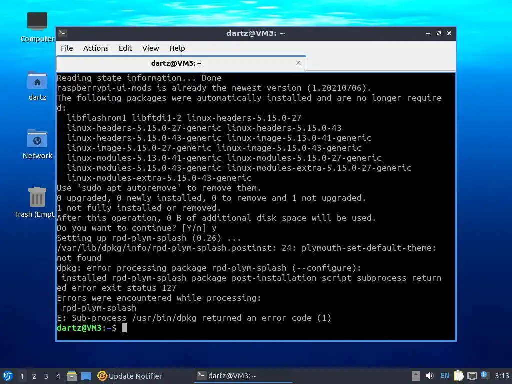Click the EN keyboard layout indicator

444,376
